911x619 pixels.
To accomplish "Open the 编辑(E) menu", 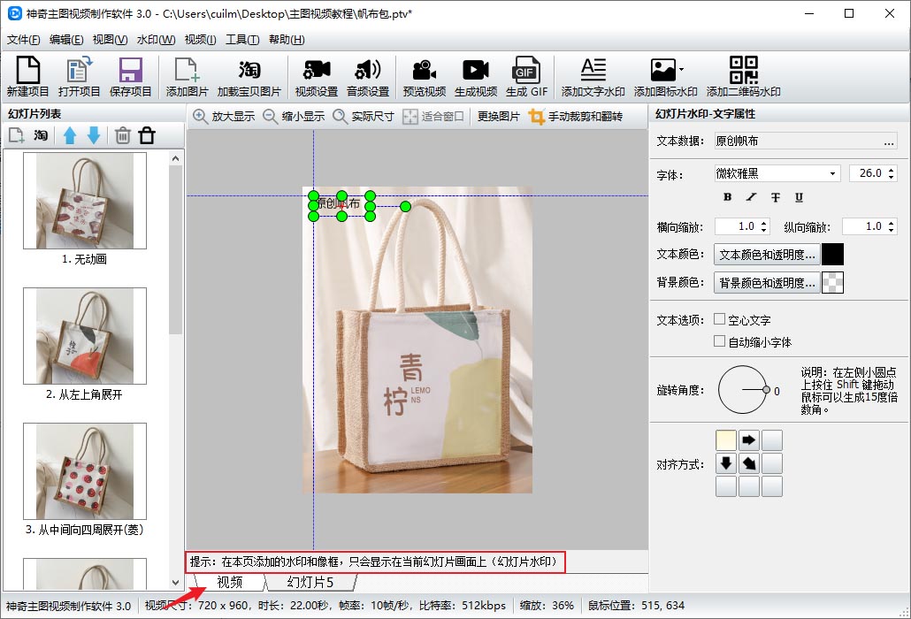I will click(67, 40).
